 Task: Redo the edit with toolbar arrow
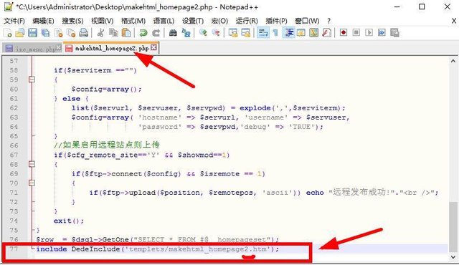coord(156,33)
